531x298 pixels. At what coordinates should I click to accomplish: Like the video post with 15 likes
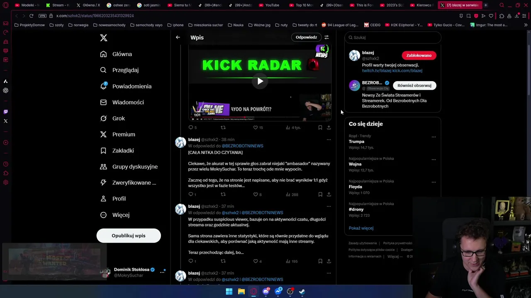pos(258,127)
